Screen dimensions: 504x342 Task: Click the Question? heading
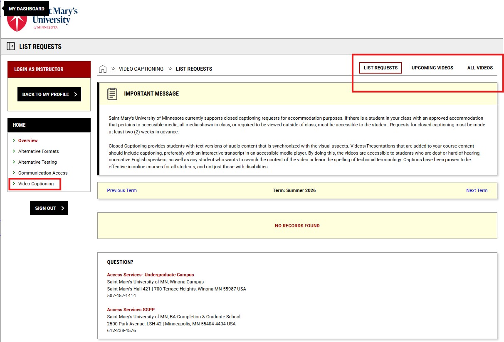(x=120, y=262)
